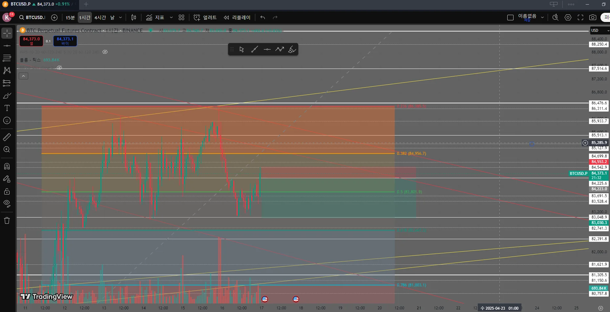
Task: Toggle magnet mode for drawings
Action: point(7,166)
